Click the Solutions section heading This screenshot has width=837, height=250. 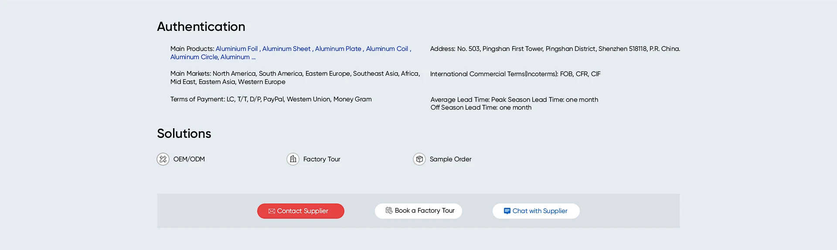[x=184, y=133]
